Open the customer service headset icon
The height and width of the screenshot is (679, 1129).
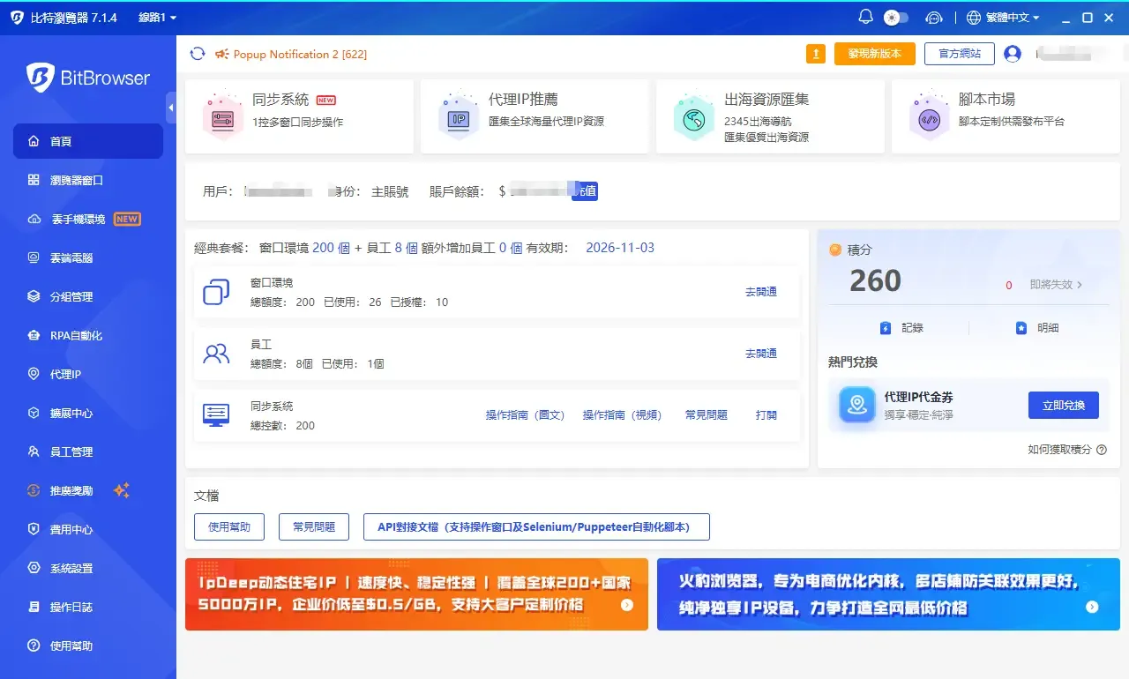click(x=934, y=18)
